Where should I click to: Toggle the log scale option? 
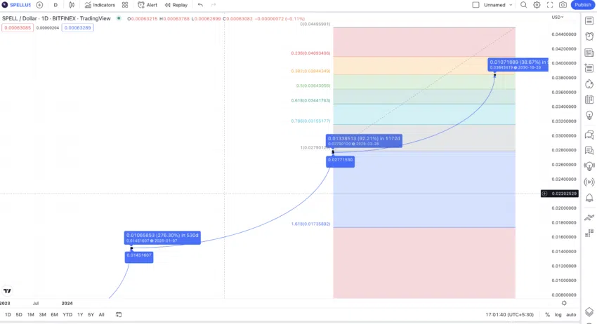point(558,314)
